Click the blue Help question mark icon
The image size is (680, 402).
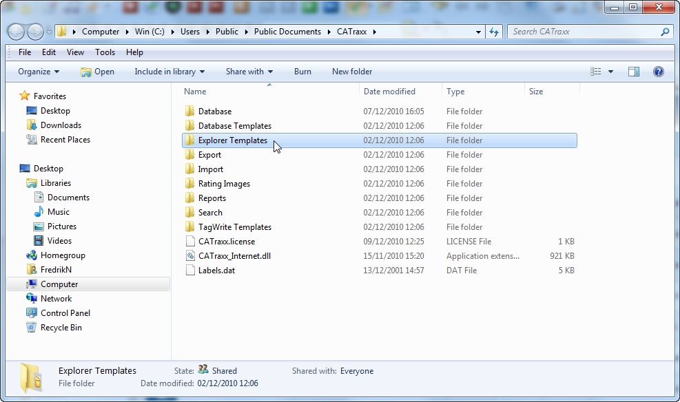click(659, 72)
